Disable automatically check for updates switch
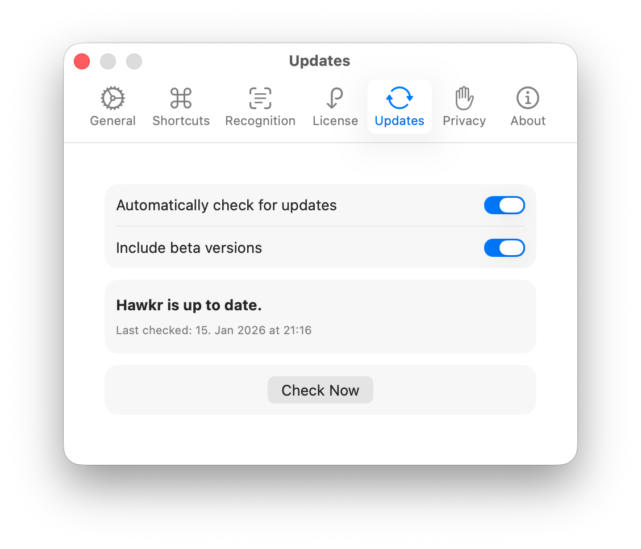 [505, 205]
